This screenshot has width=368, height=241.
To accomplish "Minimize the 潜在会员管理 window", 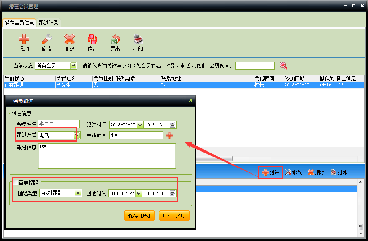I will [345, 6].
